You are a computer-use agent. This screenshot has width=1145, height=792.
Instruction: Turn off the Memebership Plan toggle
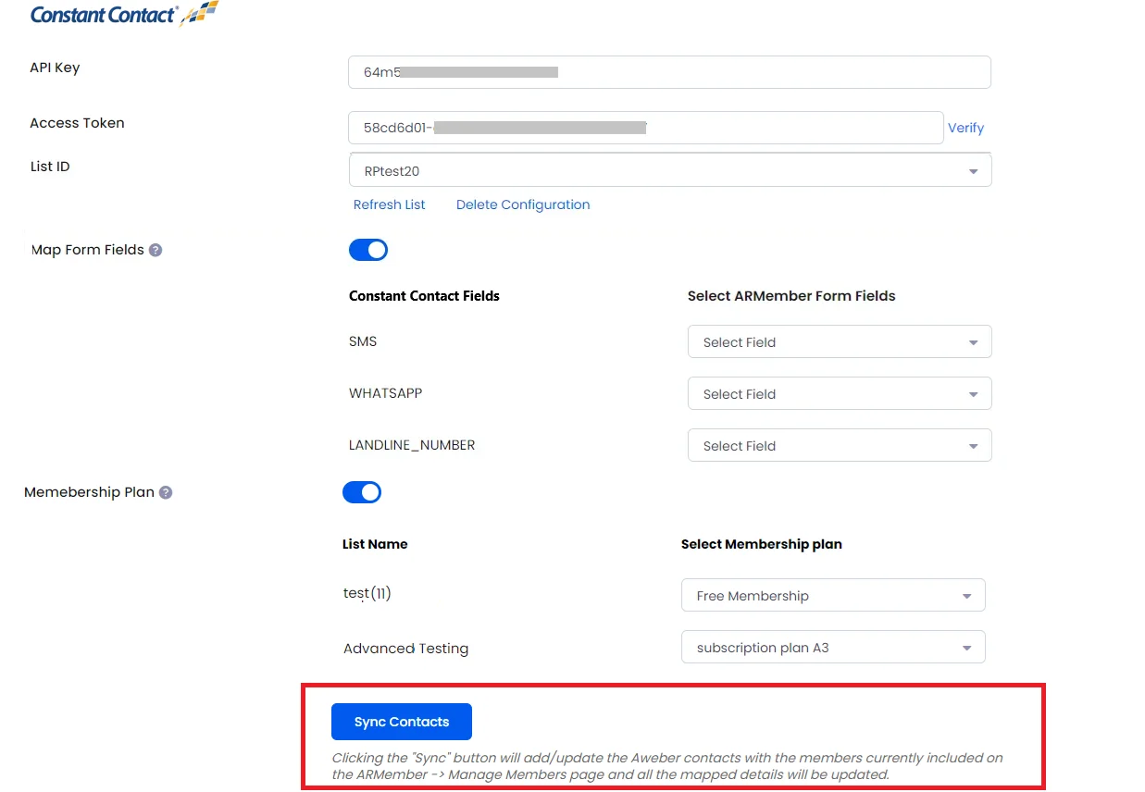pyautogui.click(x=362, y=492)
